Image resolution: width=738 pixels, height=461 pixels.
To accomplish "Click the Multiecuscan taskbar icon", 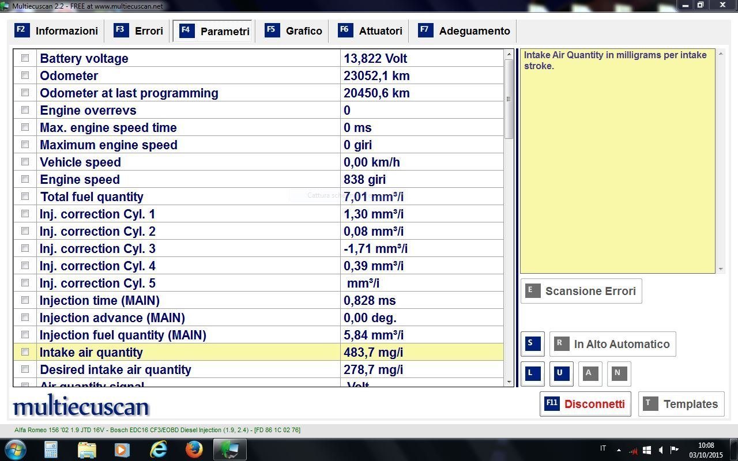I will (x=230, y=449).
